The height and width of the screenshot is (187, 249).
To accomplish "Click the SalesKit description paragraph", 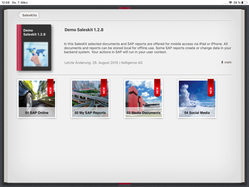I will click(x=148, y=48).
